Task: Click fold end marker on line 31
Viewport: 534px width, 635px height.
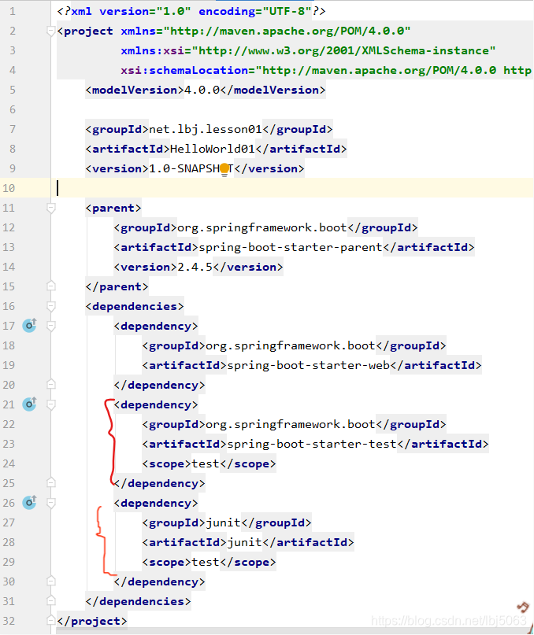Action: (x=50, y=600)
